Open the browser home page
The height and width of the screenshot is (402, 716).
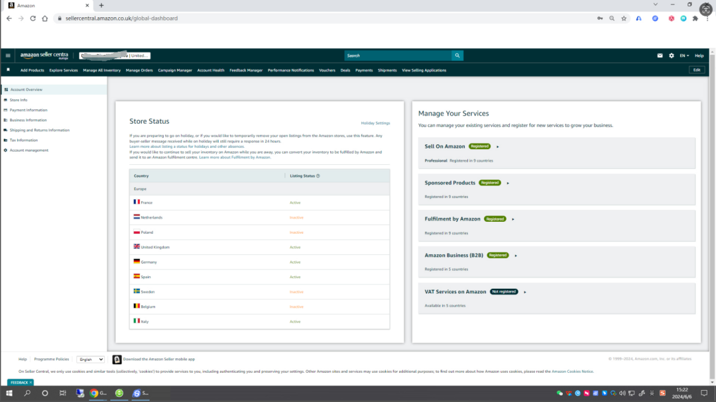45,19
